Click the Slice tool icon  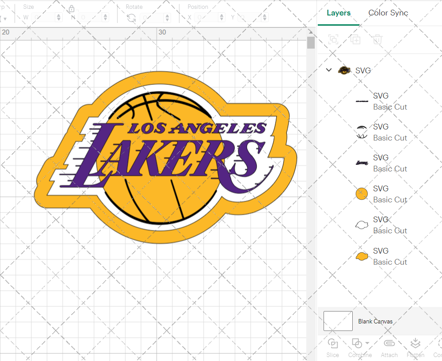pos(333,344)
